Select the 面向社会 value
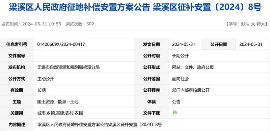270x131 pixels. tap(180, 79)
